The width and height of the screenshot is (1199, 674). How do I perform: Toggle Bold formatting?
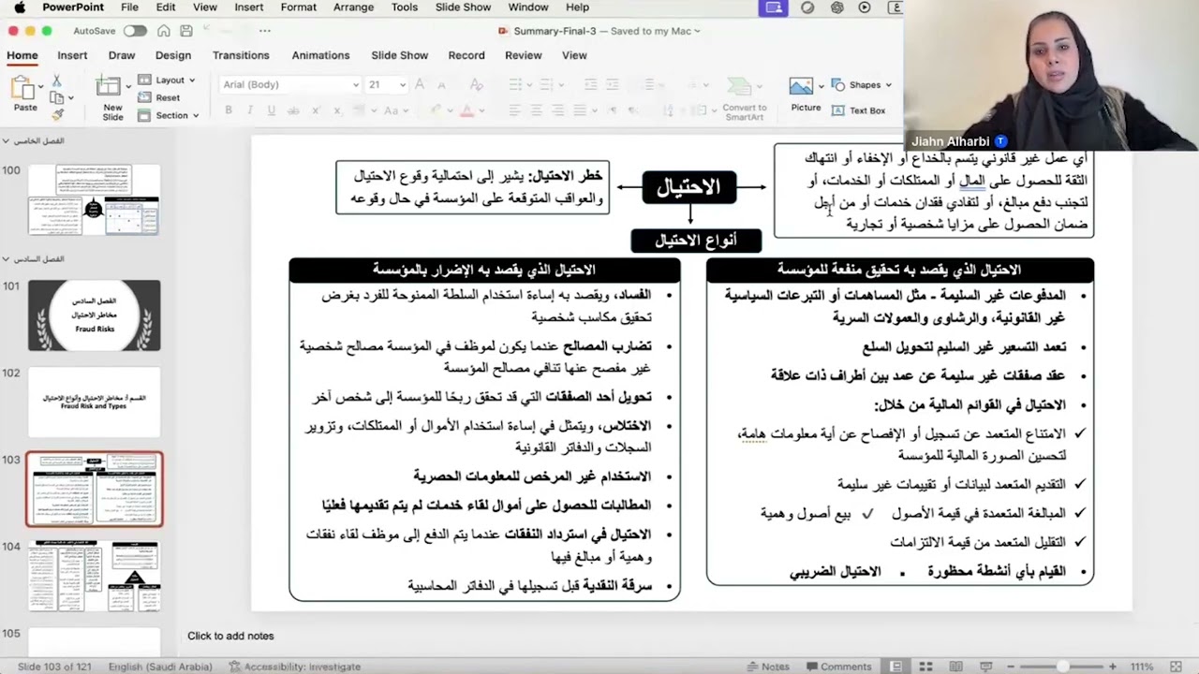click(x=229, y=110)
